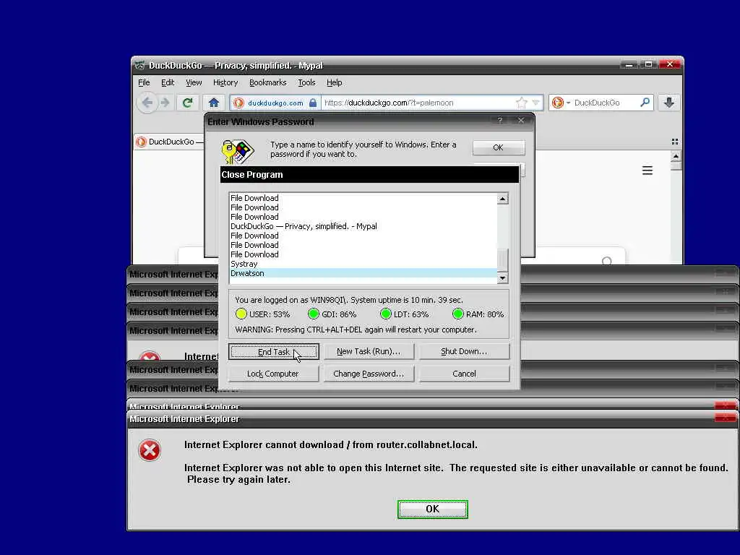
Task: Click the Mypal window title bar icon
Action: pos(139,65)
